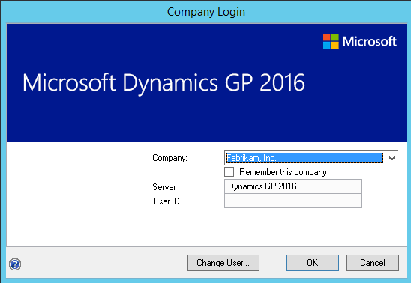
Task: Expand the Company dropdown arrow
Action: coord(391,158)
